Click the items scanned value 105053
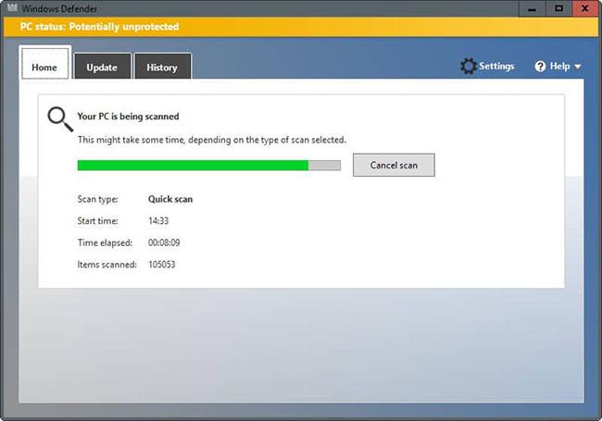This screenshot has width=602, height=421. (162, 265)
